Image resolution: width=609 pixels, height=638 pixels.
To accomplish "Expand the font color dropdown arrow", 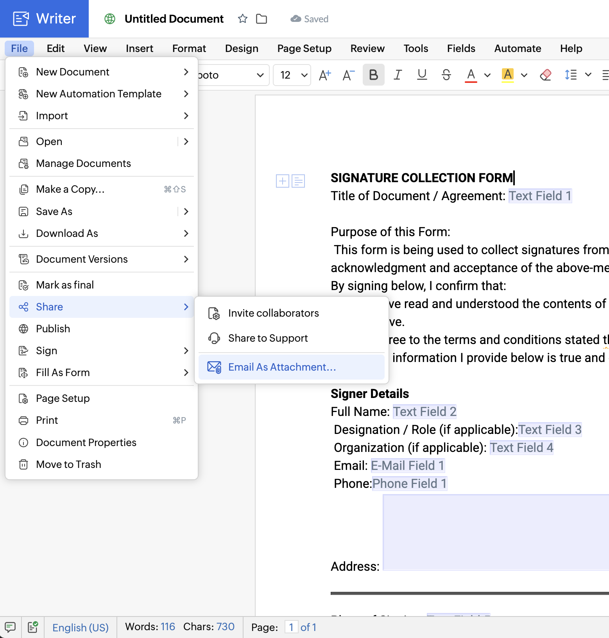I will [x=487, y=75].
